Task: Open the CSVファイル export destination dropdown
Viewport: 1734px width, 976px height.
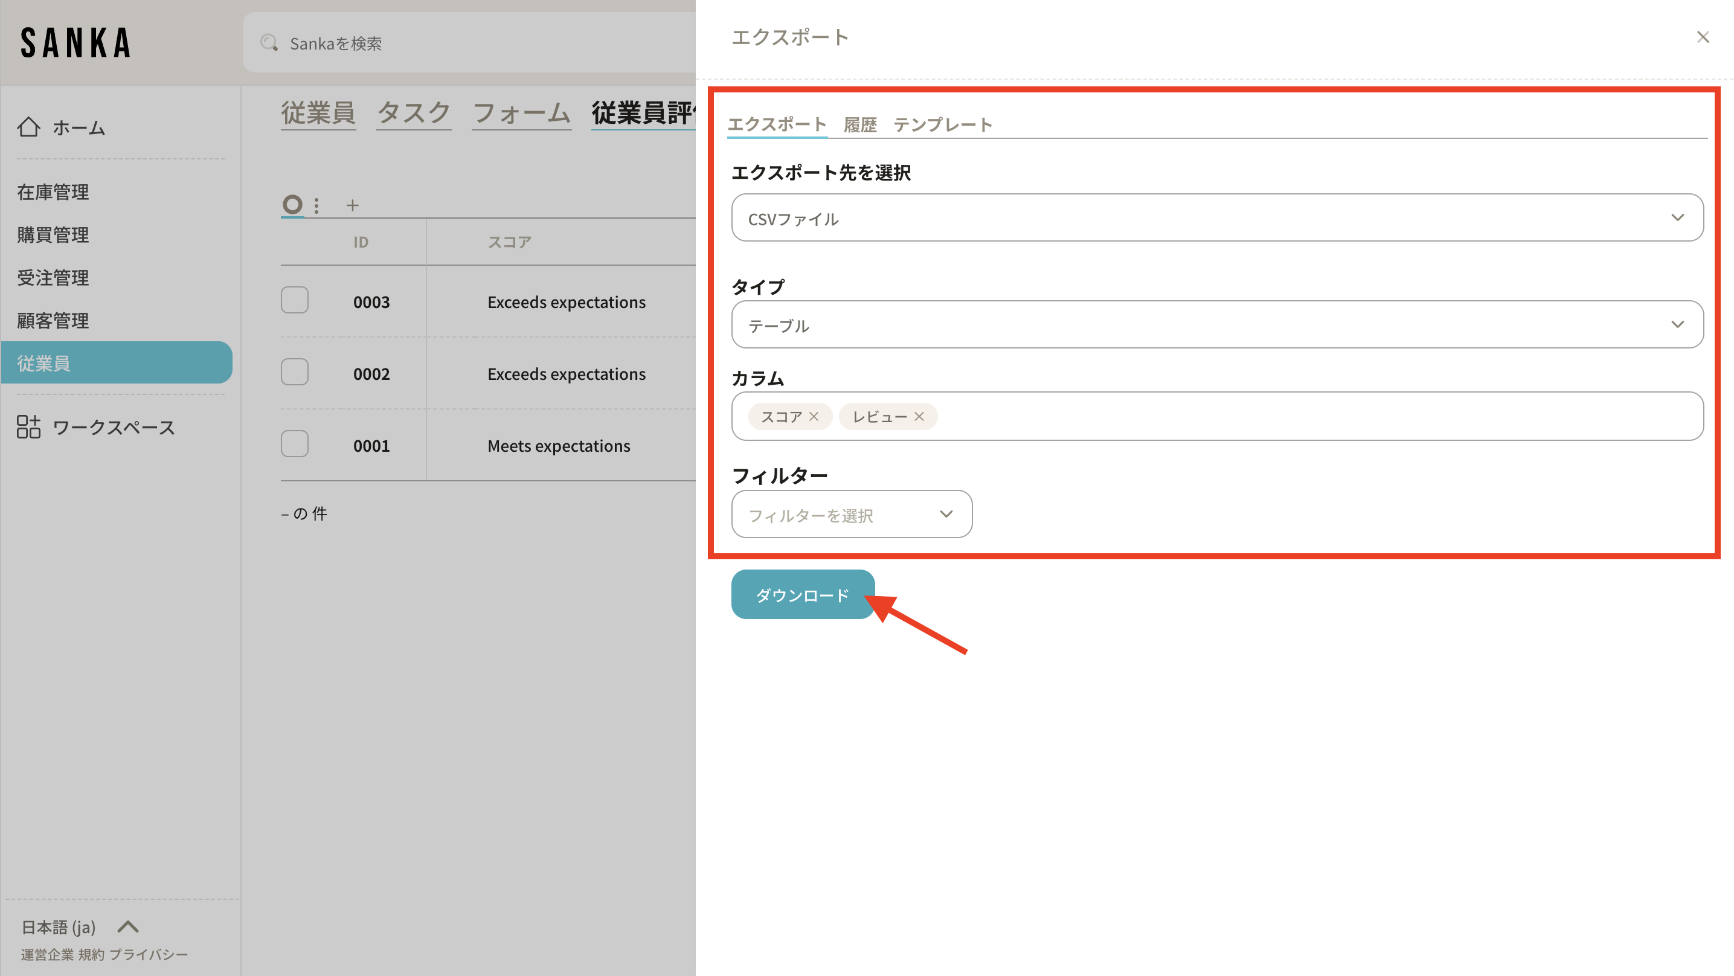Action: [1216, 218]
